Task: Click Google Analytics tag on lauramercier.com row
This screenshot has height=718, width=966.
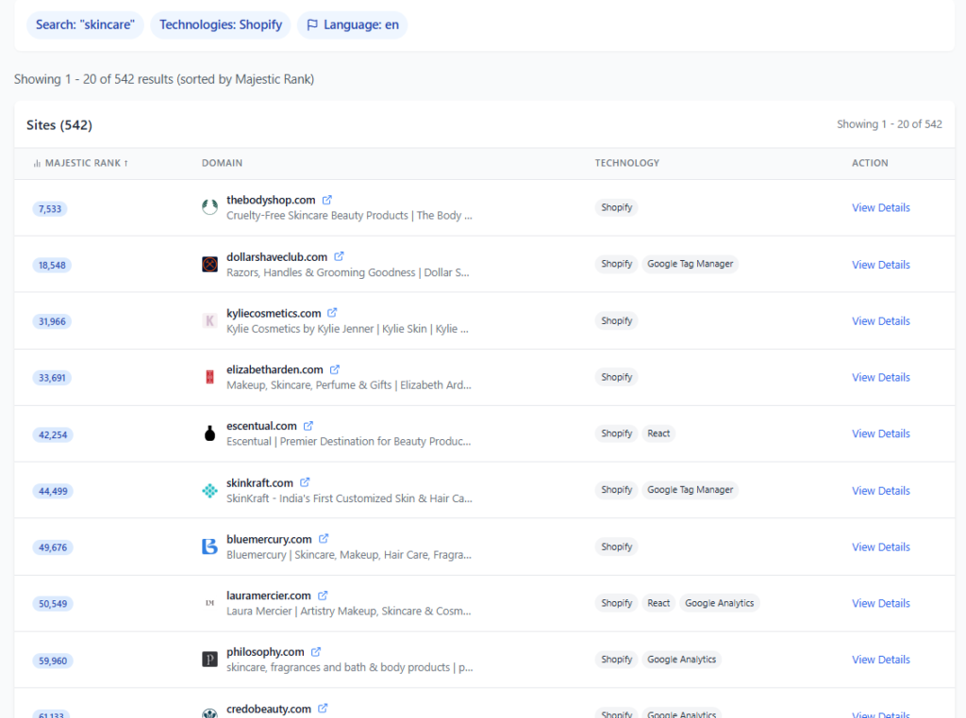Action: (719, 603)
